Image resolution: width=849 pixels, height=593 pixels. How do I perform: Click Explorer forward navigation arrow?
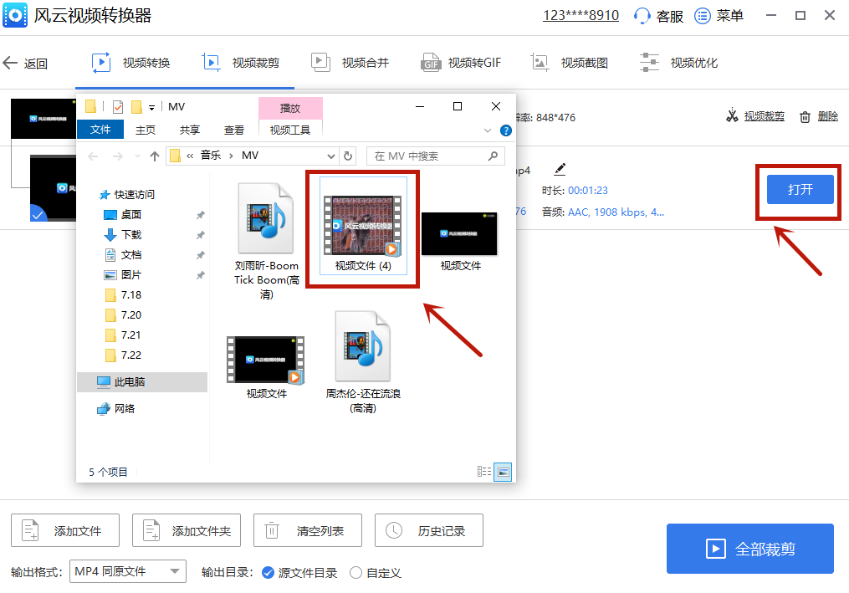117,156
